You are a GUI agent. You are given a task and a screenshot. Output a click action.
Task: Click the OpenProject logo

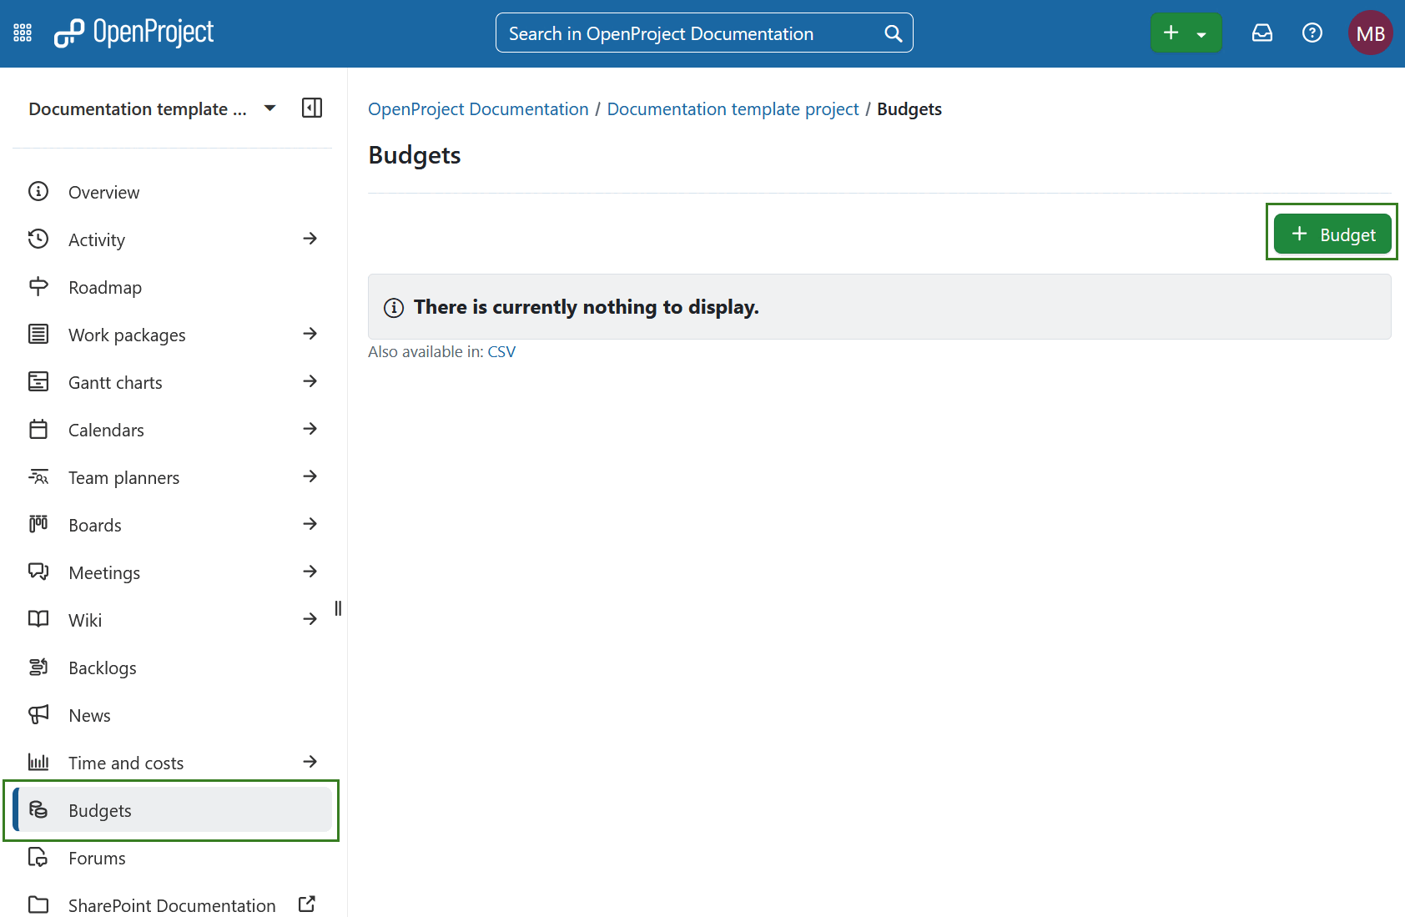(x=133, y=33)
